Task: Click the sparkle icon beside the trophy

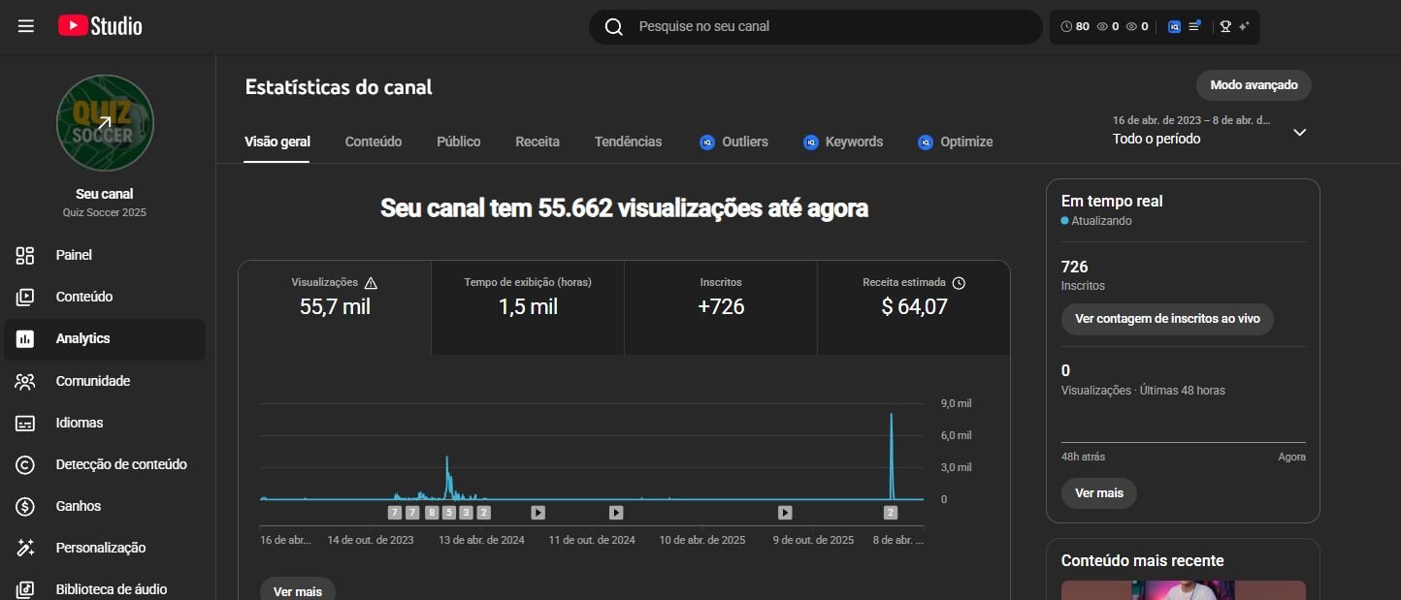Action: [1244, 27]
